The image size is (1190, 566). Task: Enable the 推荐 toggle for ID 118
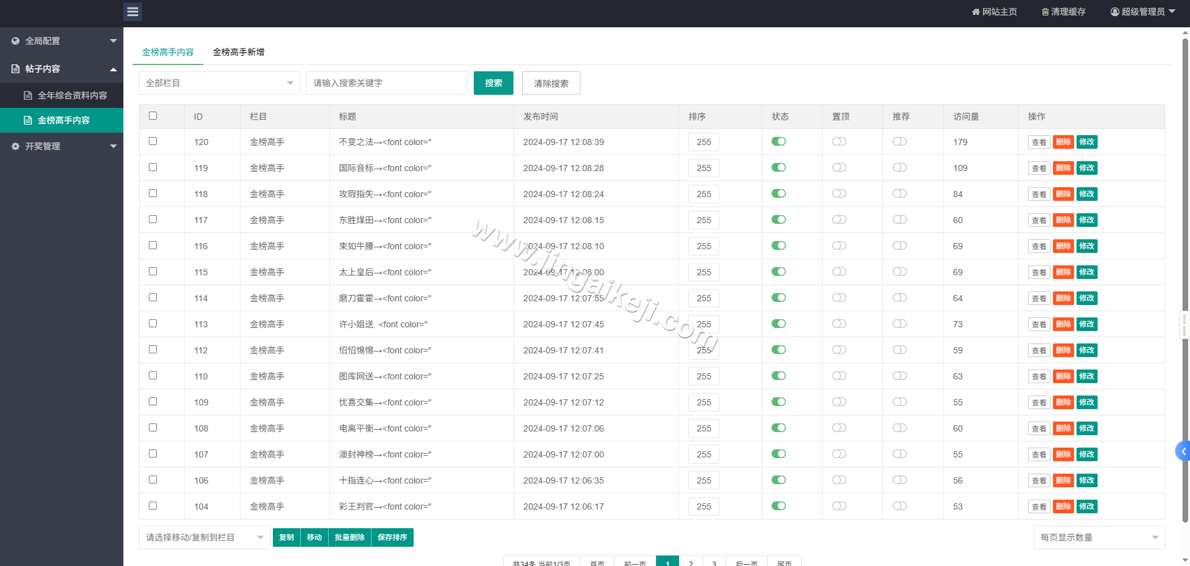point(900,193)
